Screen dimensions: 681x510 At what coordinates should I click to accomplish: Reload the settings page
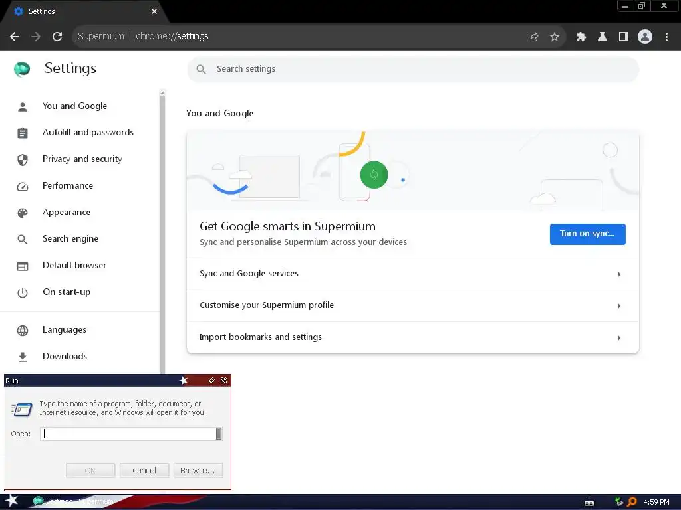pos(57,37)
